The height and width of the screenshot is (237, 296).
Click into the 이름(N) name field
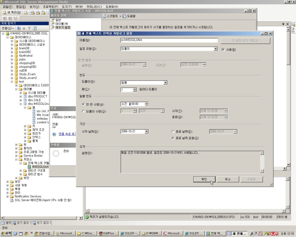pyautogui.click(x=169, y=40)
